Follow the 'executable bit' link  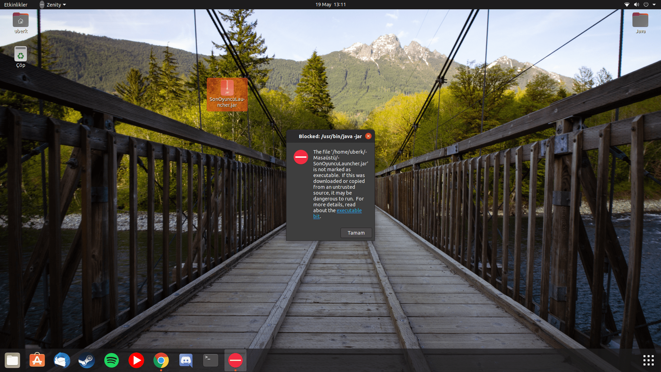coord(349,210)
